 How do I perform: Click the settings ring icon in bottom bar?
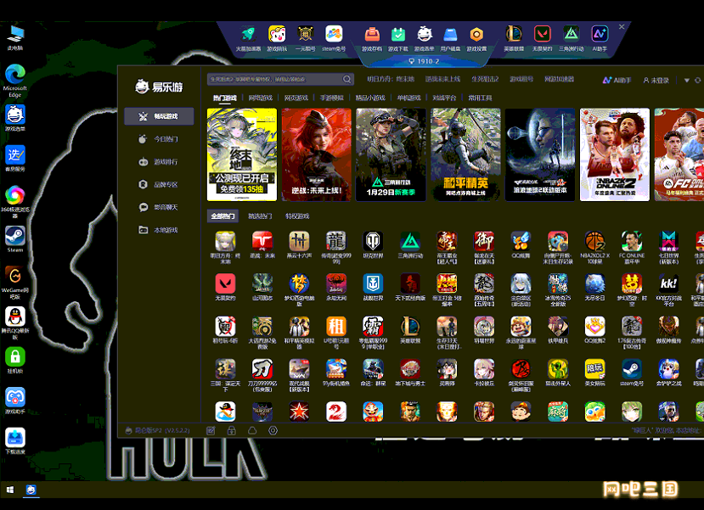tap(273, 430)
